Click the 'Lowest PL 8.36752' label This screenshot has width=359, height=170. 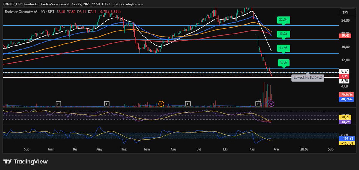tap(308, 77)
